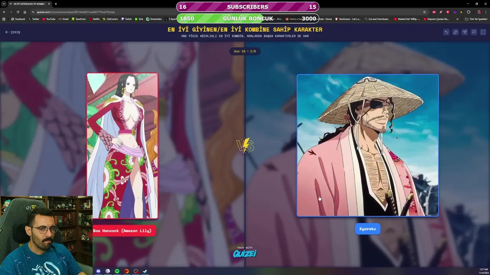Image resolution: width=490 pixels, height=275 pixels.
Task: Click the ÇIKIŞ exit link
Action: pyautogui.click(x=13, y=32)
